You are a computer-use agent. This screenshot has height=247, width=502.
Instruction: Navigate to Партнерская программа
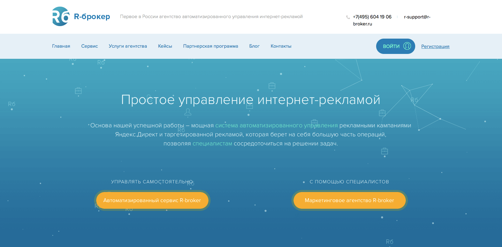[211, 46]
